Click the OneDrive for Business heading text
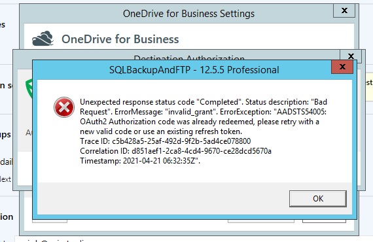373x242 pixels. [x=120, y=39]
